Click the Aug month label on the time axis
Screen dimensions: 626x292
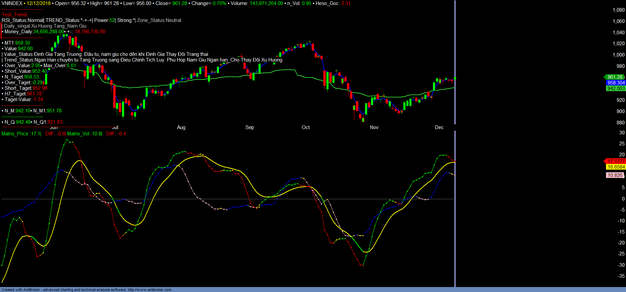tap(181, 127)
